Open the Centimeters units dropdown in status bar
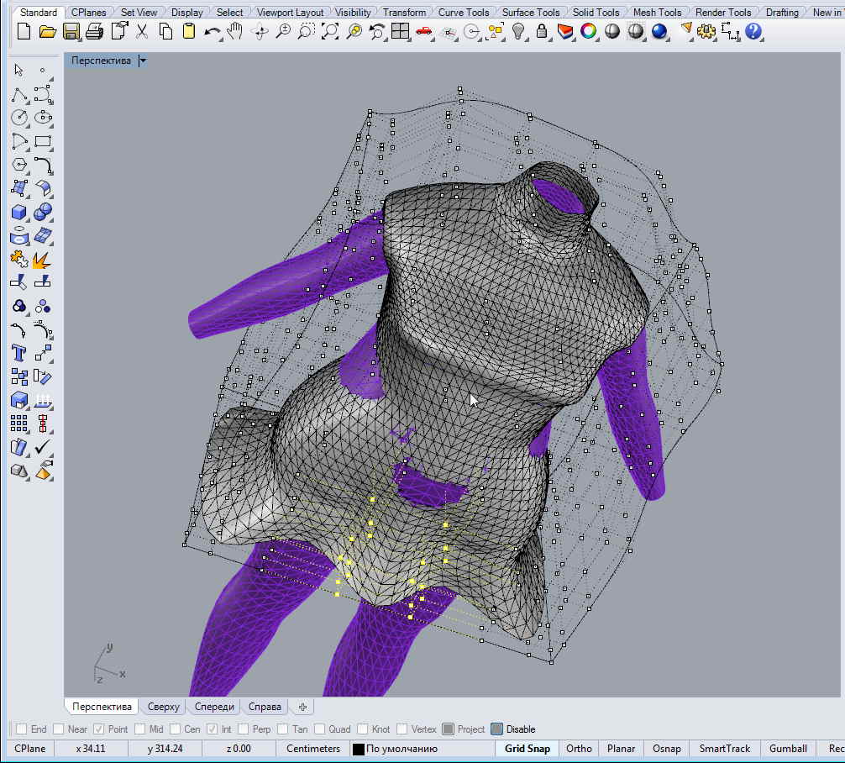This screenshot has height=763, width=845. point(312,749)
